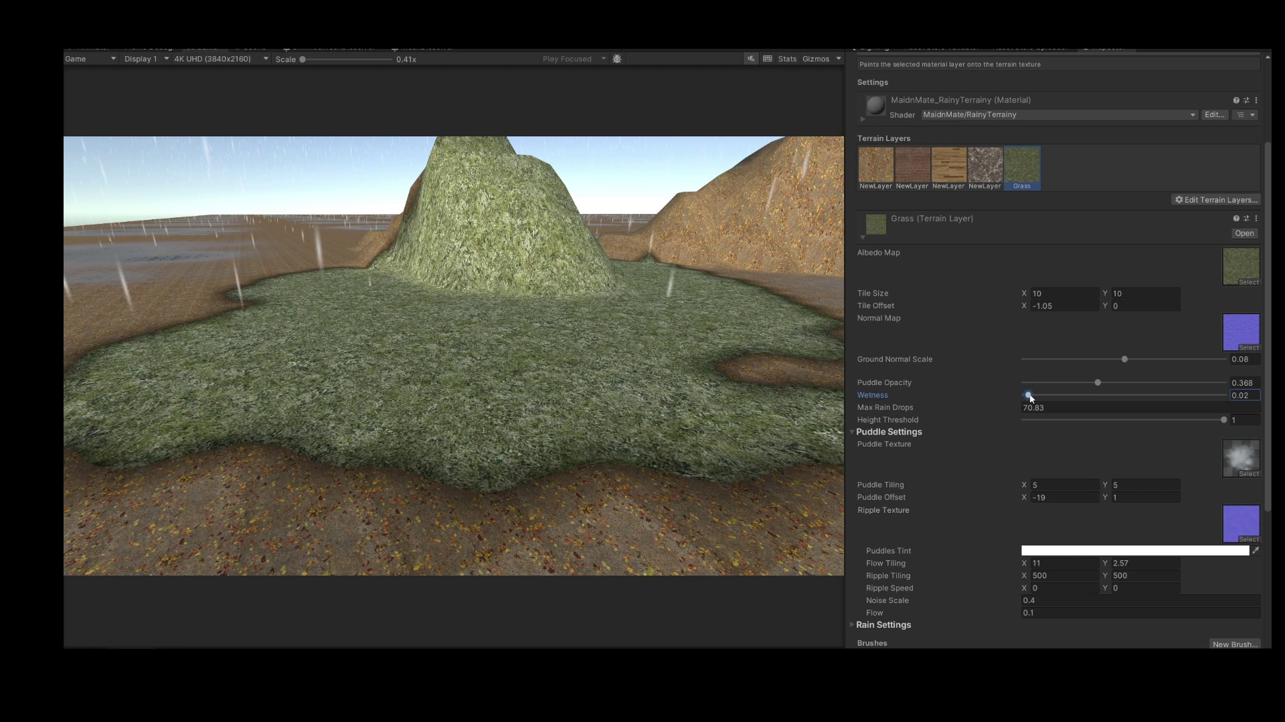
Task: Click the Ripple Tiling X field 500
Action: pos(1064,576)
